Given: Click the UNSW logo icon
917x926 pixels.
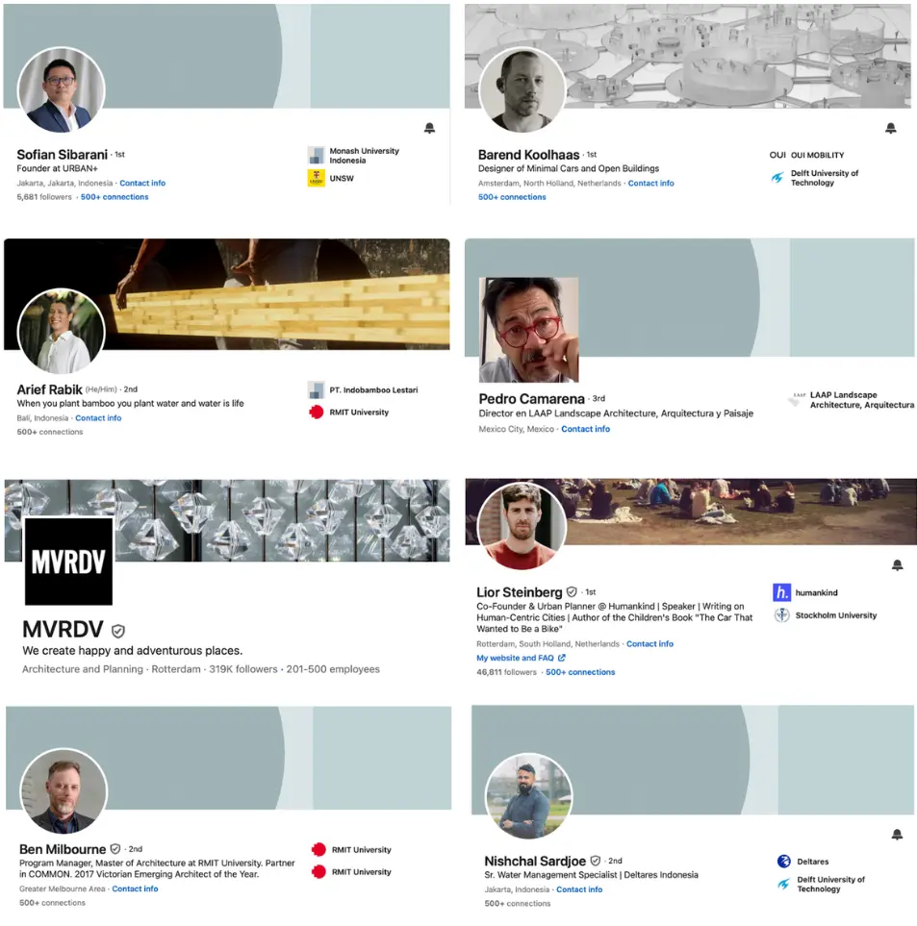Looking at the screenshot, I should coord(317,178).
